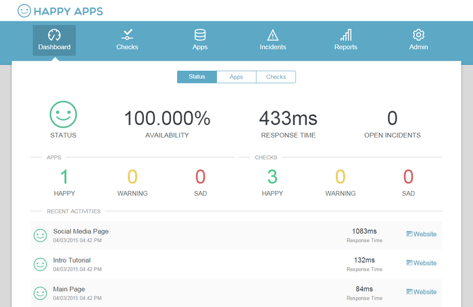Open Website link for Intro Tutorial
Image resolution: width=473 pixels, height=307 pixels.
tap(421, 263)
